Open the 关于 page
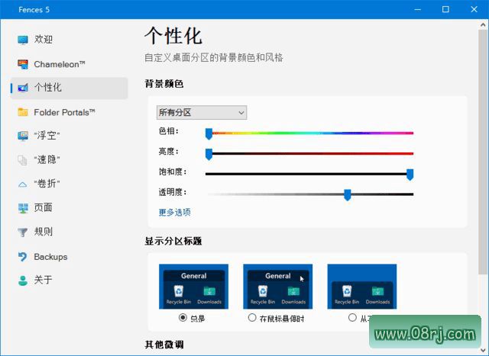489x356 pixels. tap(70, 280)
